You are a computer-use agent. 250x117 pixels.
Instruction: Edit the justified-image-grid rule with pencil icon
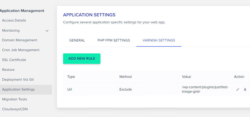coord(238,90)
